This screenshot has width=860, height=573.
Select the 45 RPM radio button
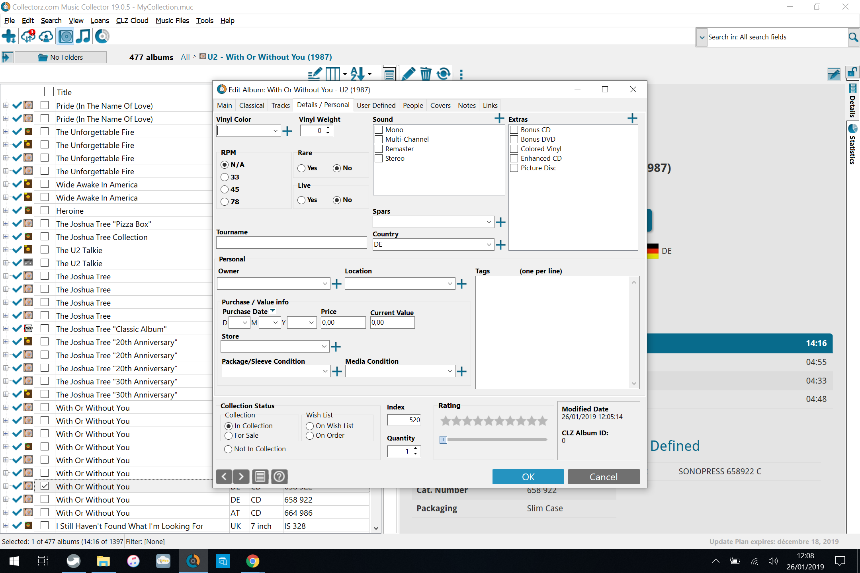click(225, 189)
